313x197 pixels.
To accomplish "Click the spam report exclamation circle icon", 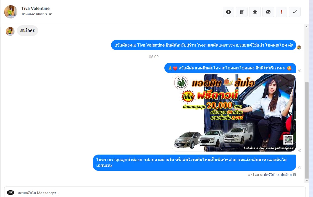I will (228, 12).
